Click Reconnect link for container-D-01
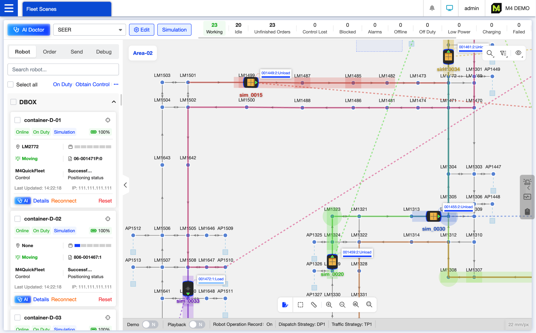This screenshot has width=536, height=333. 64,201
